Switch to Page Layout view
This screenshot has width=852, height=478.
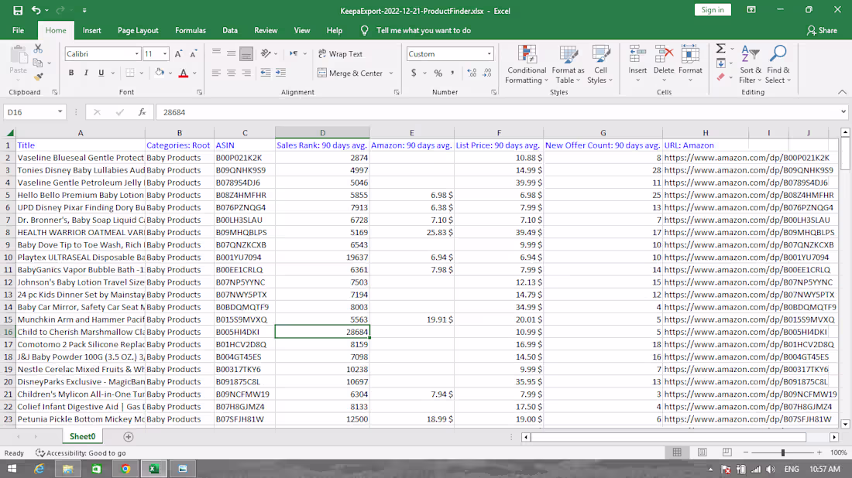pos(702,452)
